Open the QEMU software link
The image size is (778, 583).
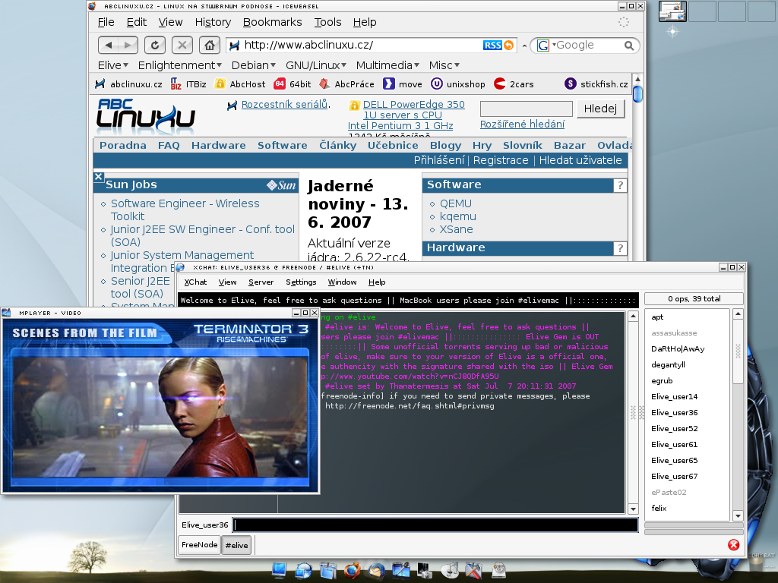click(456, 203)
